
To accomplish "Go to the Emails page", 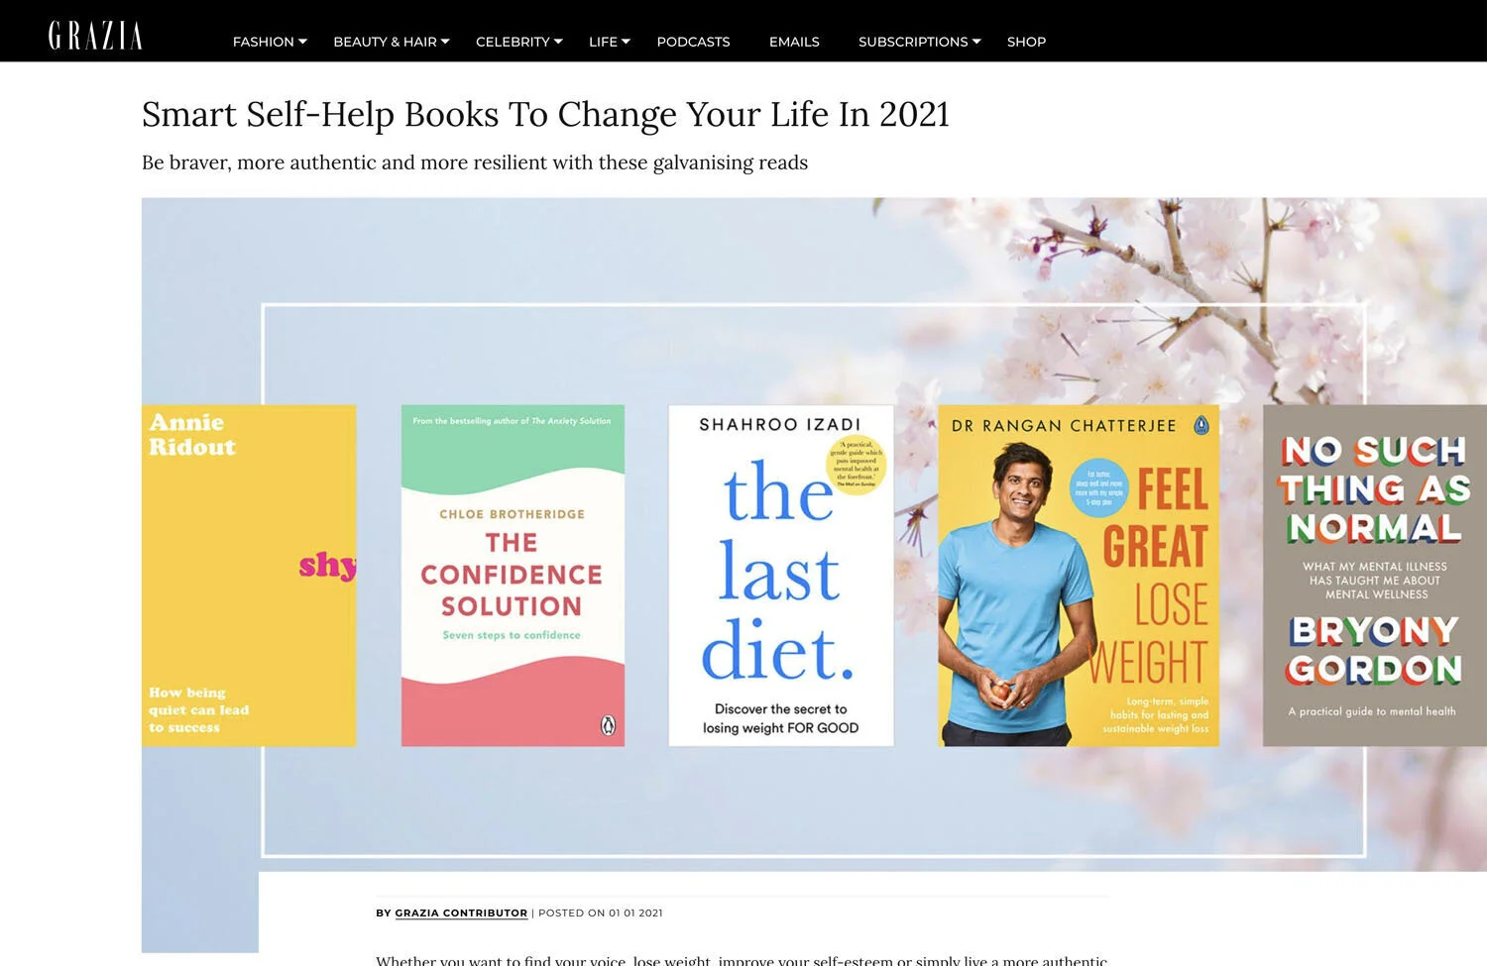I will point(794,42).
